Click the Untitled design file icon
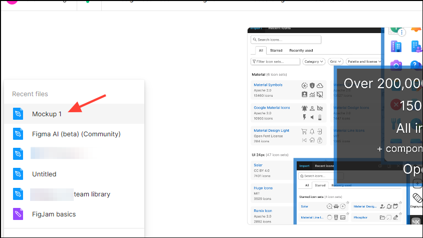This screenshot has height=238, width=423. coord(18,174)
